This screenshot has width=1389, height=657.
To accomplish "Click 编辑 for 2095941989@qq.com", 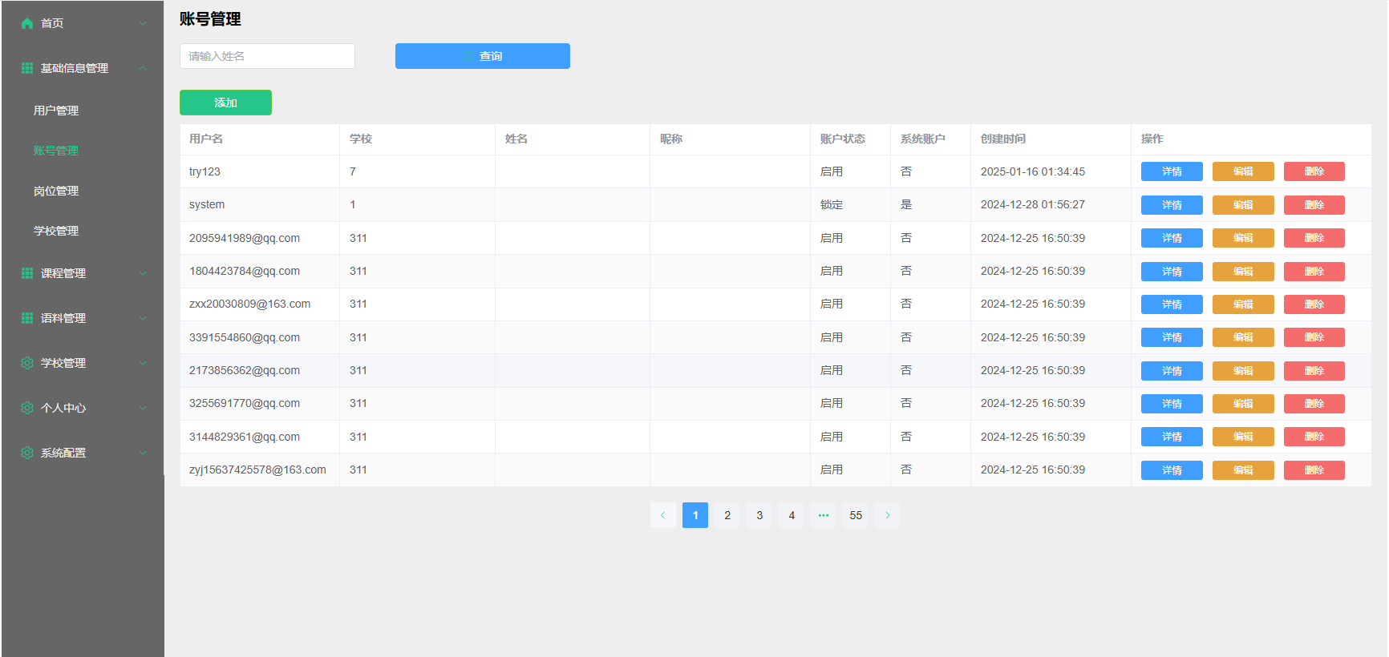I will click(1243, 238).
